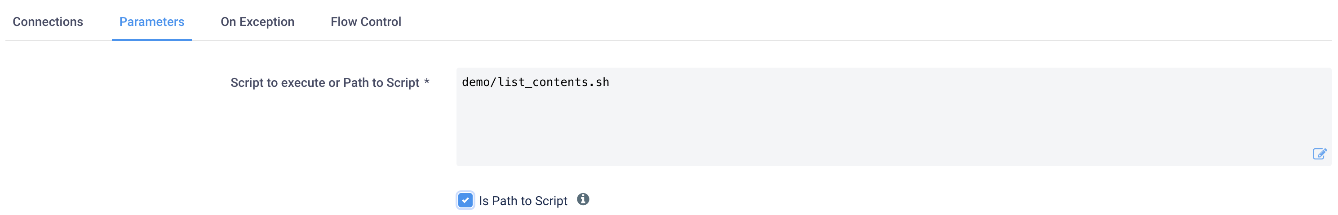The height and width of the screenshot is (215, 1338).
Task: Uncheck the blue Is Path to Script box
Action: coord(465,201)
